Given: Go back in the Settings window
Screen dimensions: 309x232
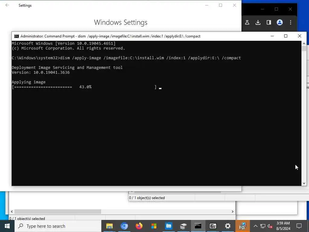Looking at the screenshot, I should coord(7,5).
